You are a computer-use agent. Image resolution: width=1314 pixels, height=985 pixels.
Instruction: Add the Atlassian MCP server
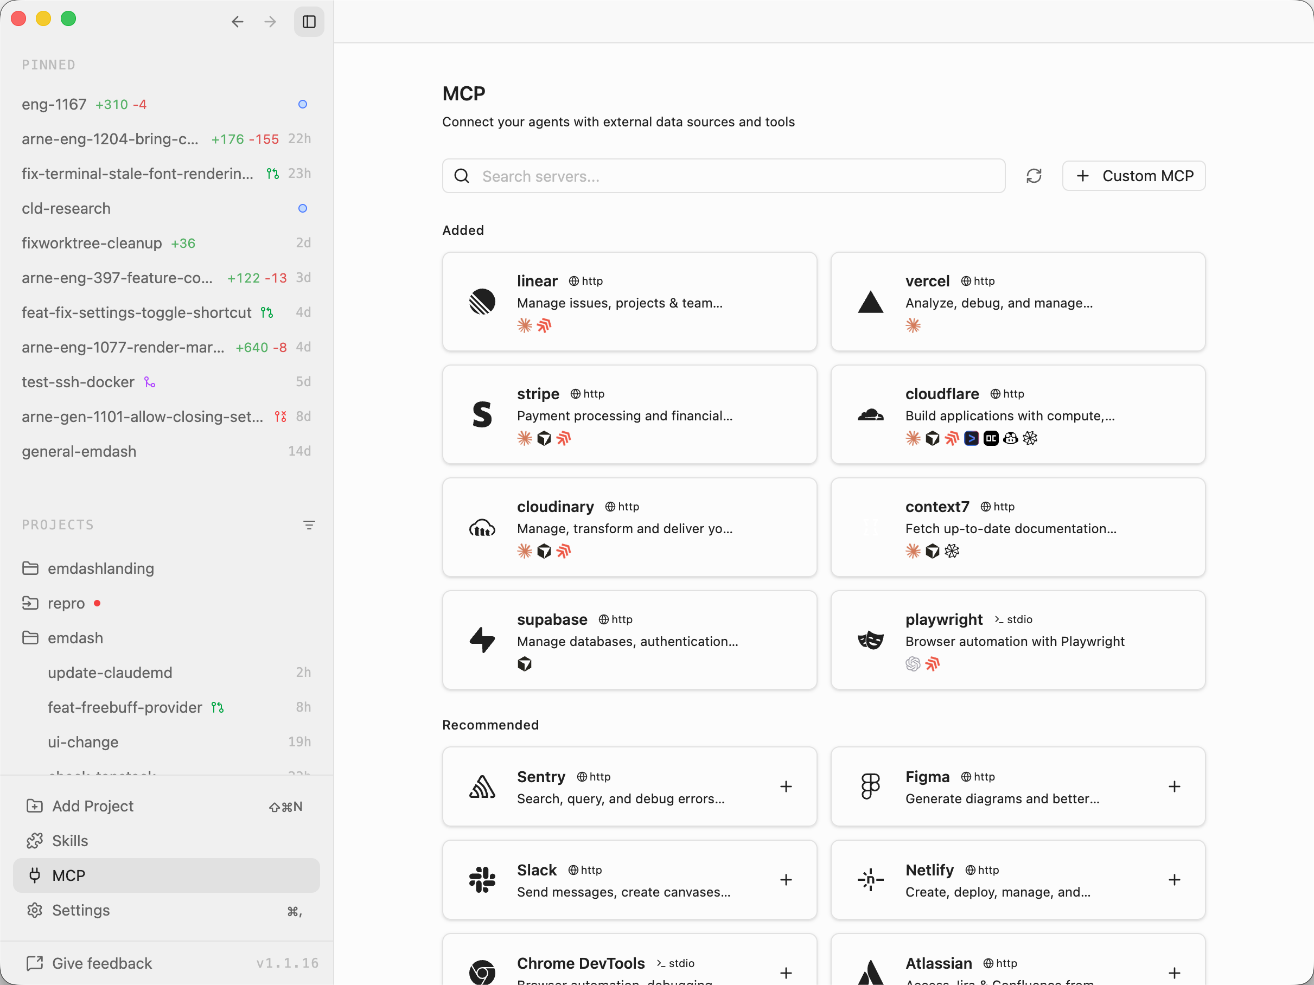(x=1175, y=973)
